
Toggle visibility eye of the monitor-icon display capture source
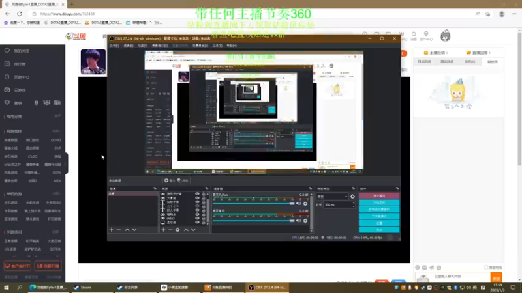click(197, 222)
